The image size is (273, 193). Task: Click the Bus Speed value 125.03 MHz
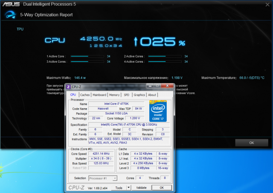pyautogui.click(x=101, y=163)
